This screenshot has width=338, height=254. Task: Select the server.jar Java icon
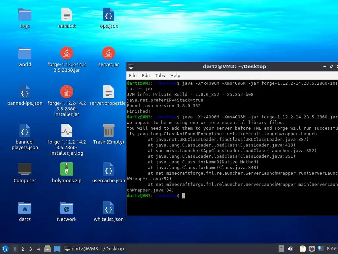click(108, 53)
